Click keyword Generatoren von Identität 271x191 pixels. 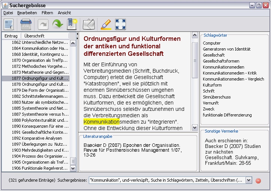click(226, 49)
